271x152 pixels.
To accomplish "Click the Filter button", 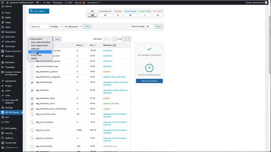I will (x=88, y=27).
